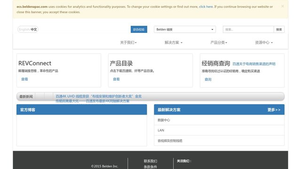Viewport: 301px width, 169px height.
Task: Click the 经销商查询 heading
Action: (x=216, y=63)
